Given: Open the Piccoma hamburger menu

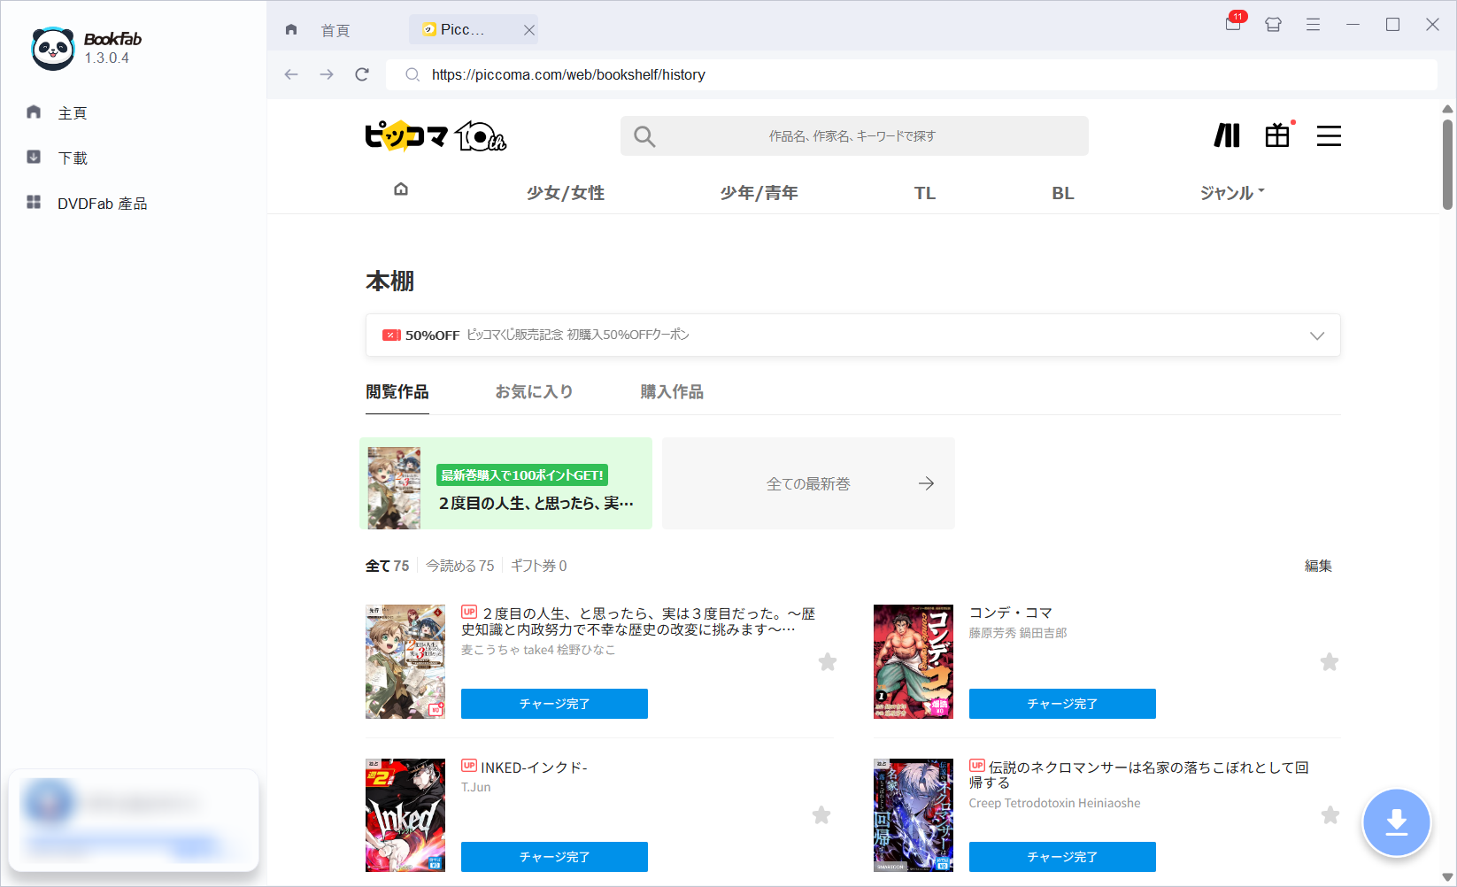Looking at the screenshot, I should [1329, 135].
